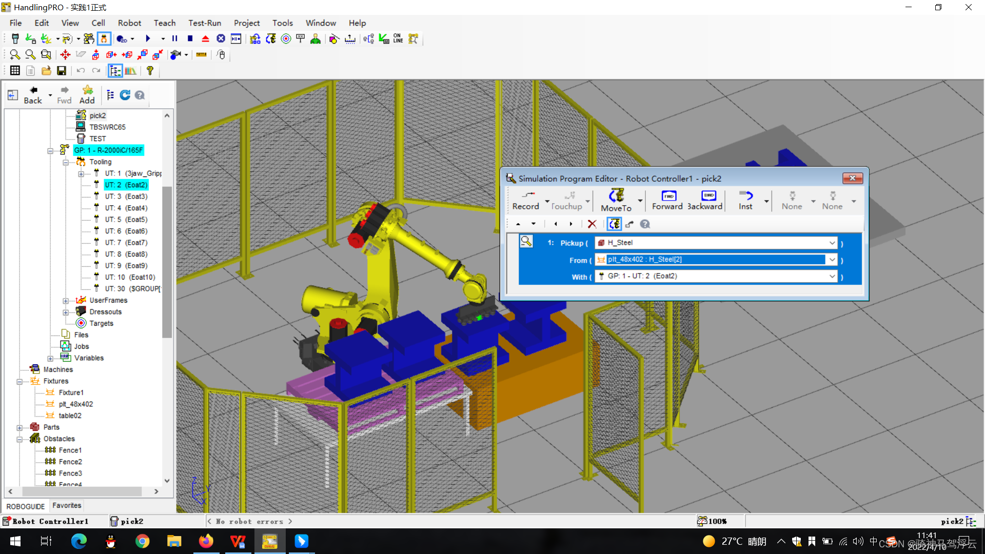Screen dimensions: 985x554
Task: Collapse the Obstacles tree node
Action: tap(19, 440)
